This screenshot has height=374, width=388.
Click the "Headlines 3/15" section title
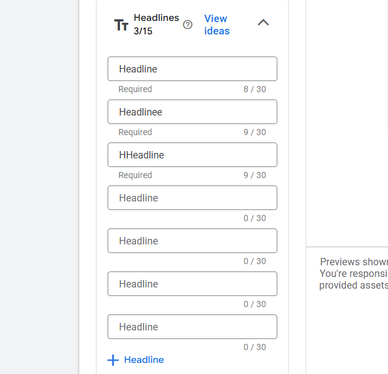point(156,25)
